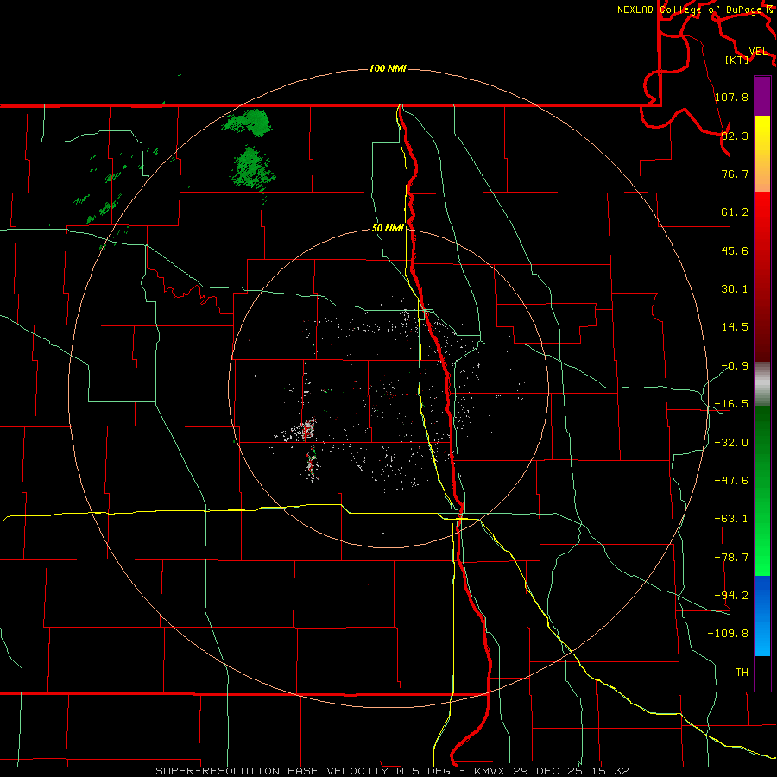
Task: Click the TH label on the legend
Action: tap(742, 672)
